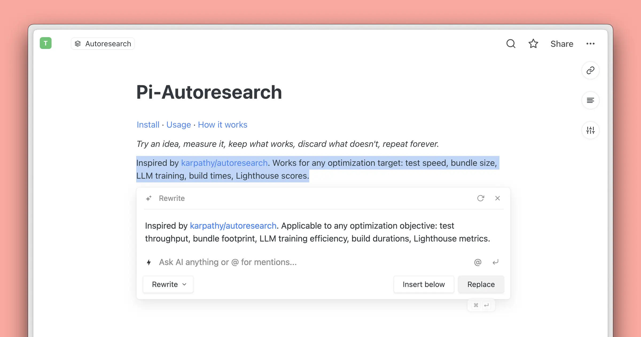Submit prompt with return arrow icon

click(x=495, y=262)
